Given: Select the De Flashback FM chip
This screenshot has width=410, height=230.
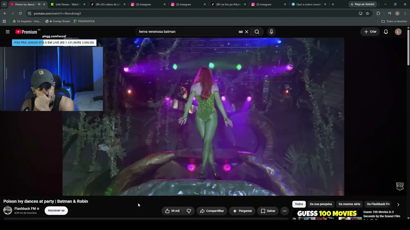Looking at the screenshot, I should [x=378, y=204].
